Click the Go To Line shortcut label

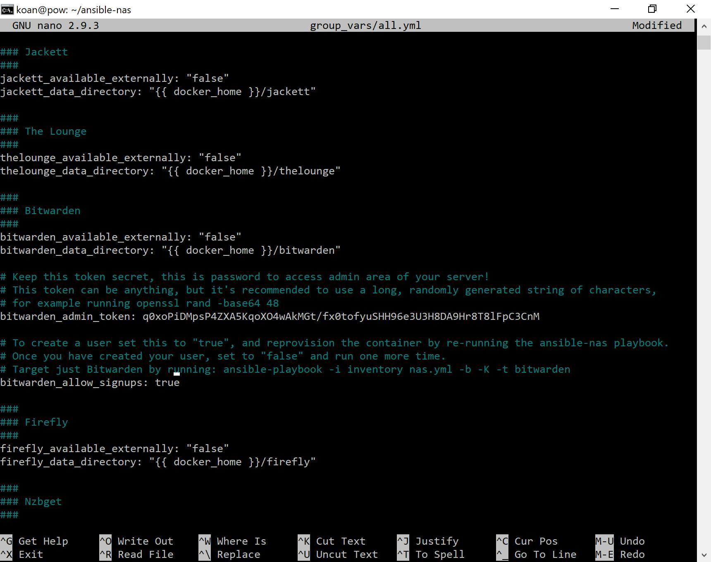coord(545,555)
